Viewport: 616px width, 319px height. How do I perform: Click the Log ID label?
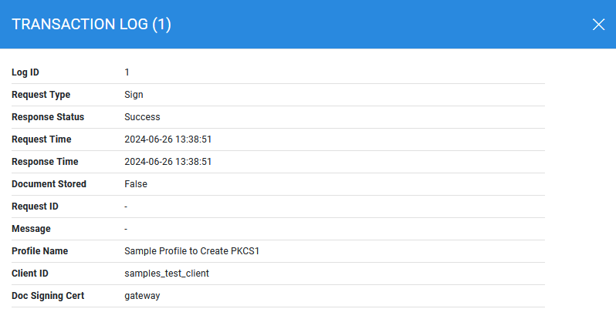coord(25,72)
